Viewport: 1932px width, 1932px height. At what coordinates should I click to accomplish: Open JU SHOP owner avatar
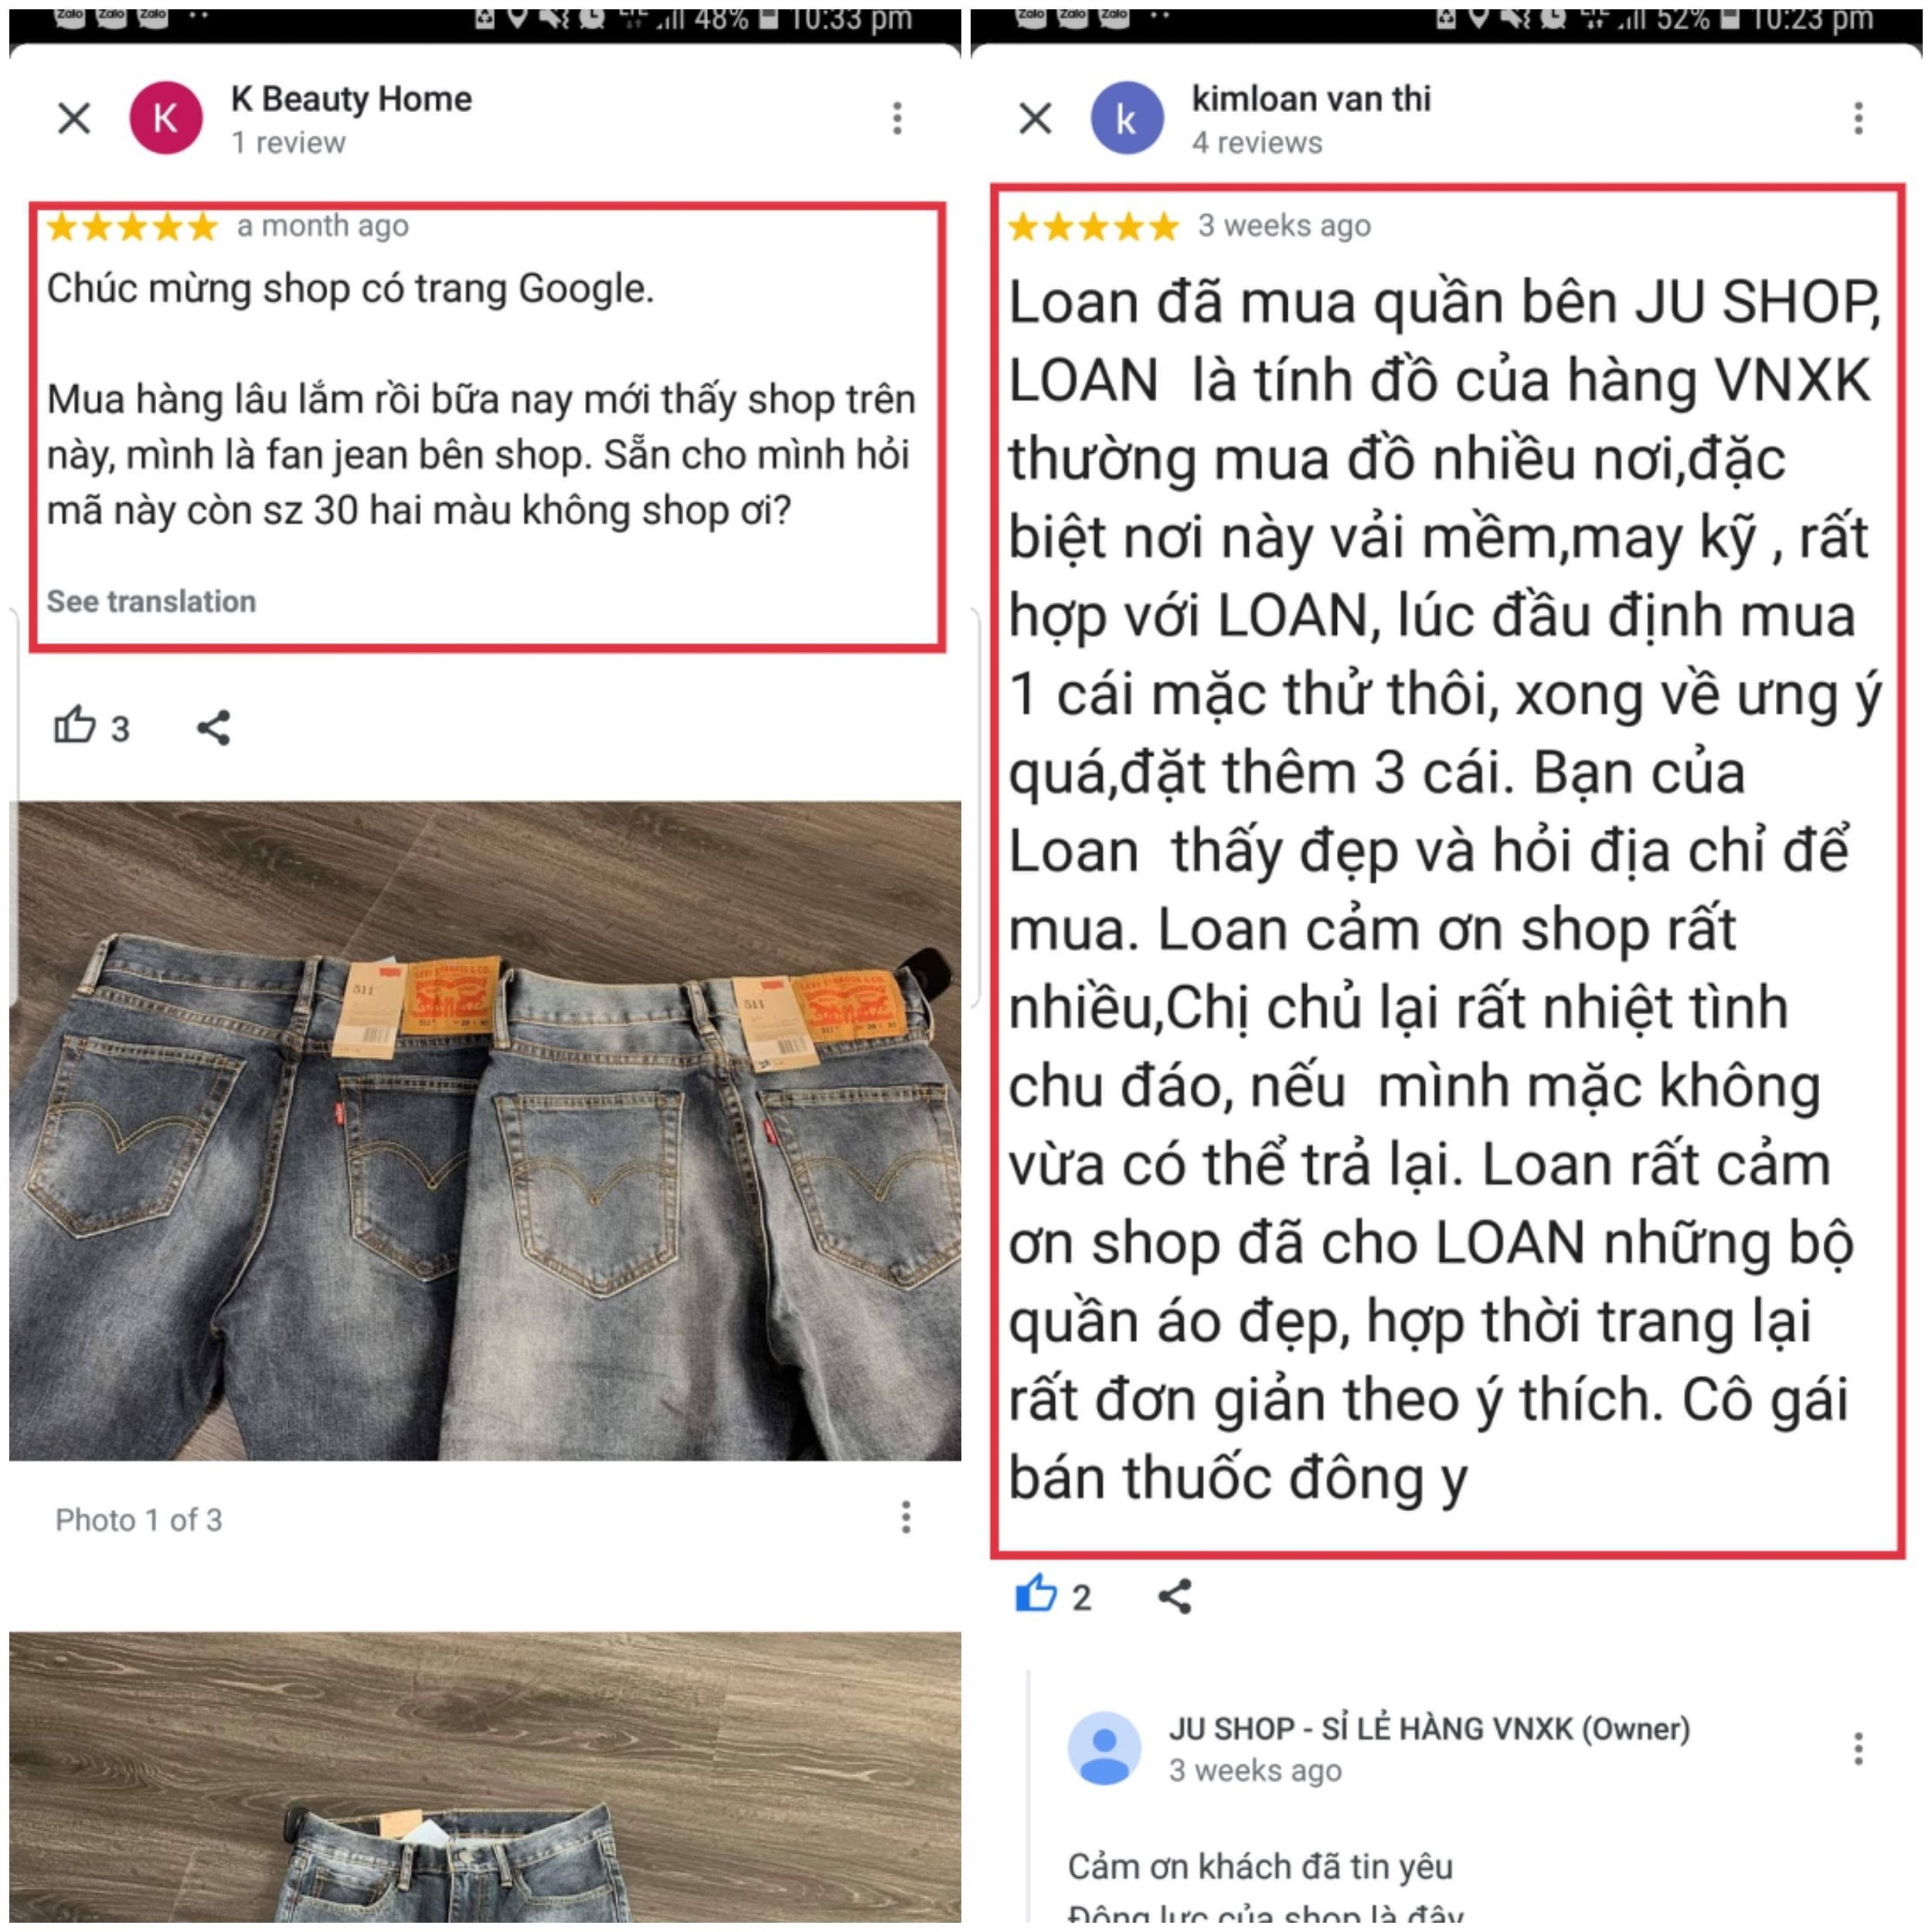1104,1748
